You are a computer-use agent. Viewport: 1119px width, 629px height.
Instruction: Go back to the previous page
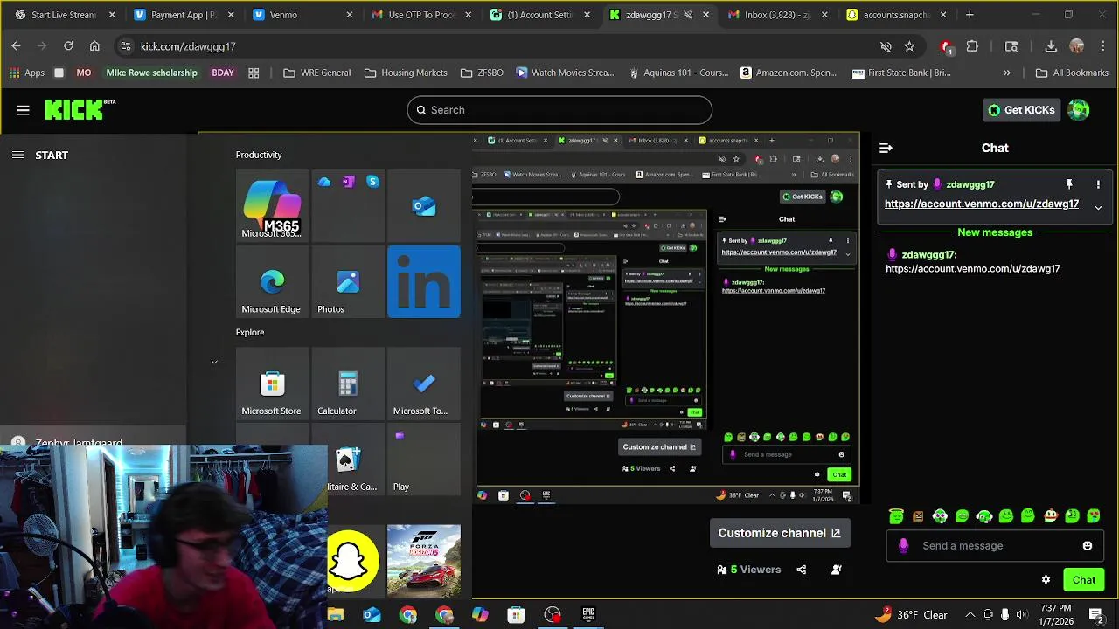(x=16, y=46)
